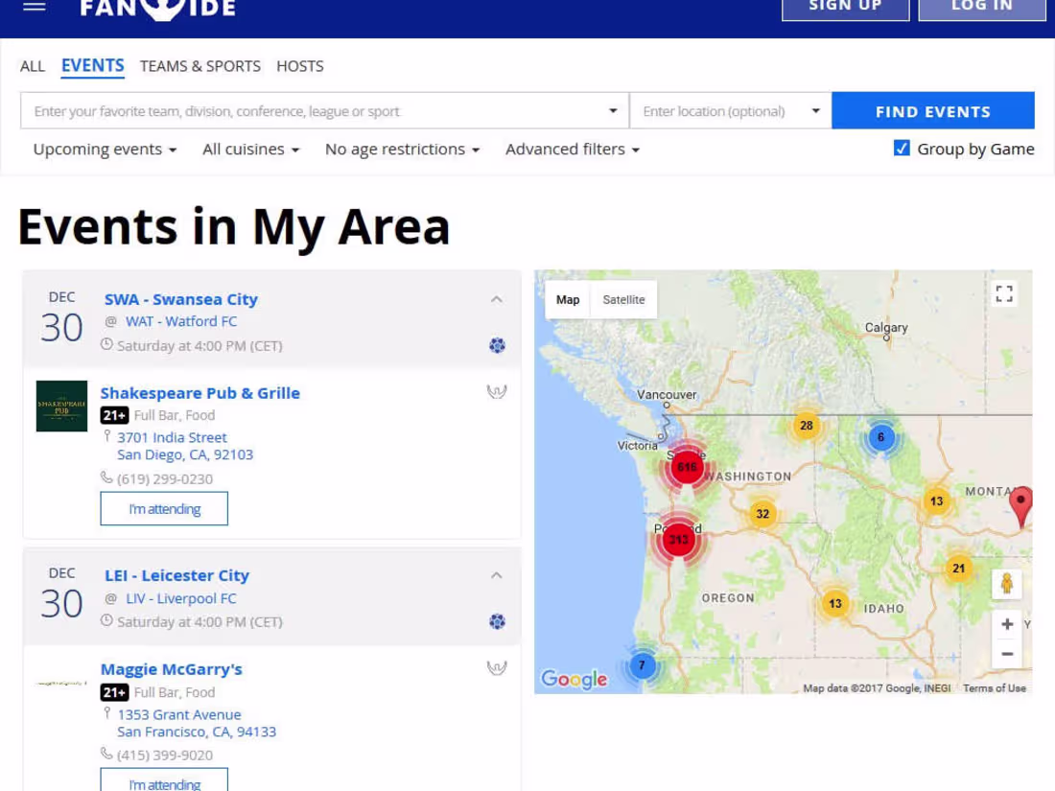Open the All cuisines dropdown

pos(251,150)
